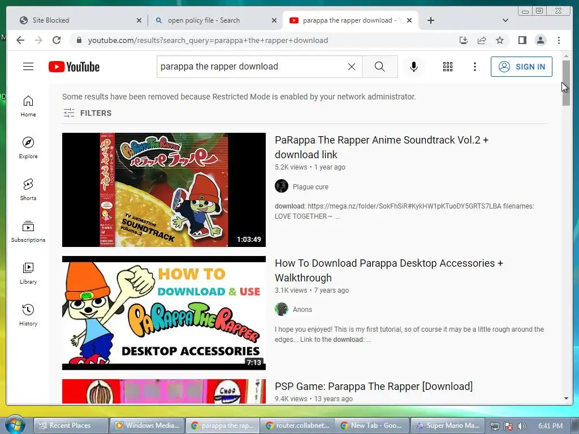Click the install app icon in address bar
Image resolution: width=579 pixels, height=434 pixels.
pos(464,40)
